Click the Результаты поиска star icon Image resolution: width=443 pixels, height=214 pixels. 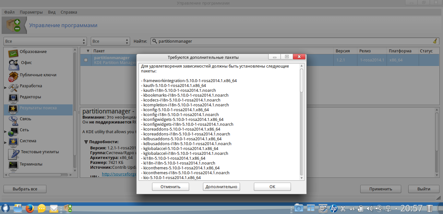coord(13,109)
